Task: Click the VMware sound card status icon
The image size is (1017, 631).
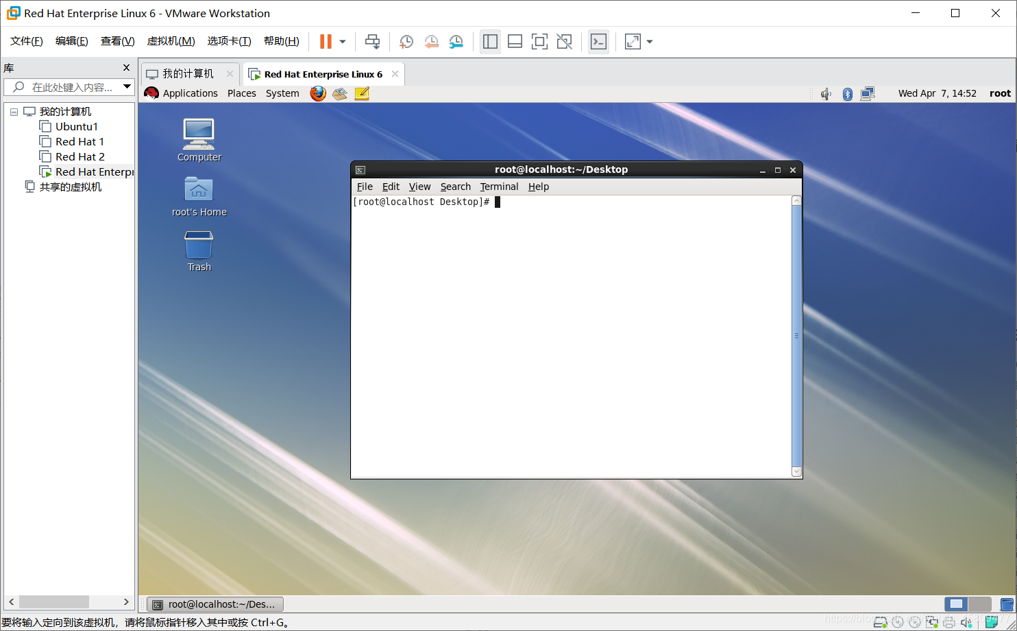Action: coord(966,622)
